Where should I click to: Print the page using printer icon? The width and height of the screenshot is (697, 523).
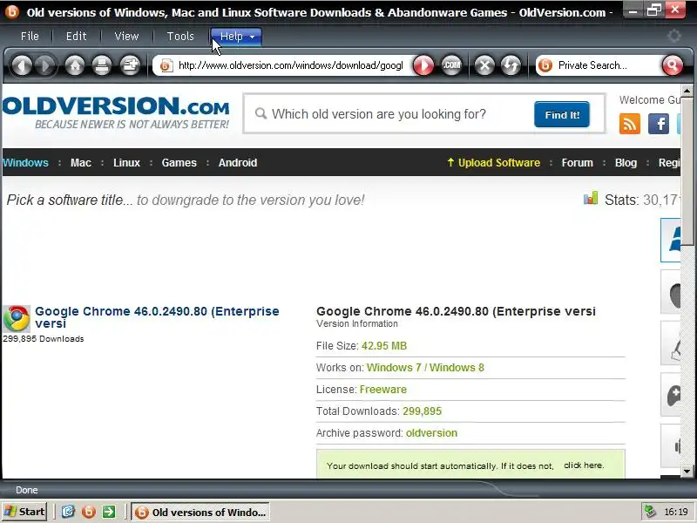tap(102, 66)
